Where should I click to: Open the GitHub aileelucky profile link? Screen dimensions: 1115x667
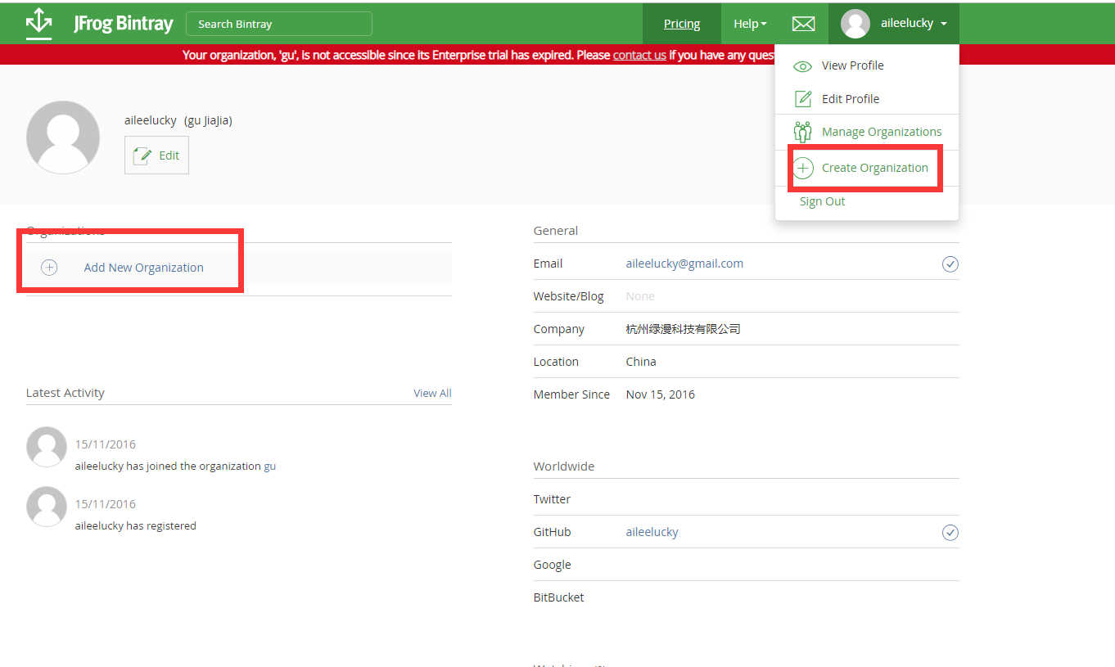click(652, 532)
